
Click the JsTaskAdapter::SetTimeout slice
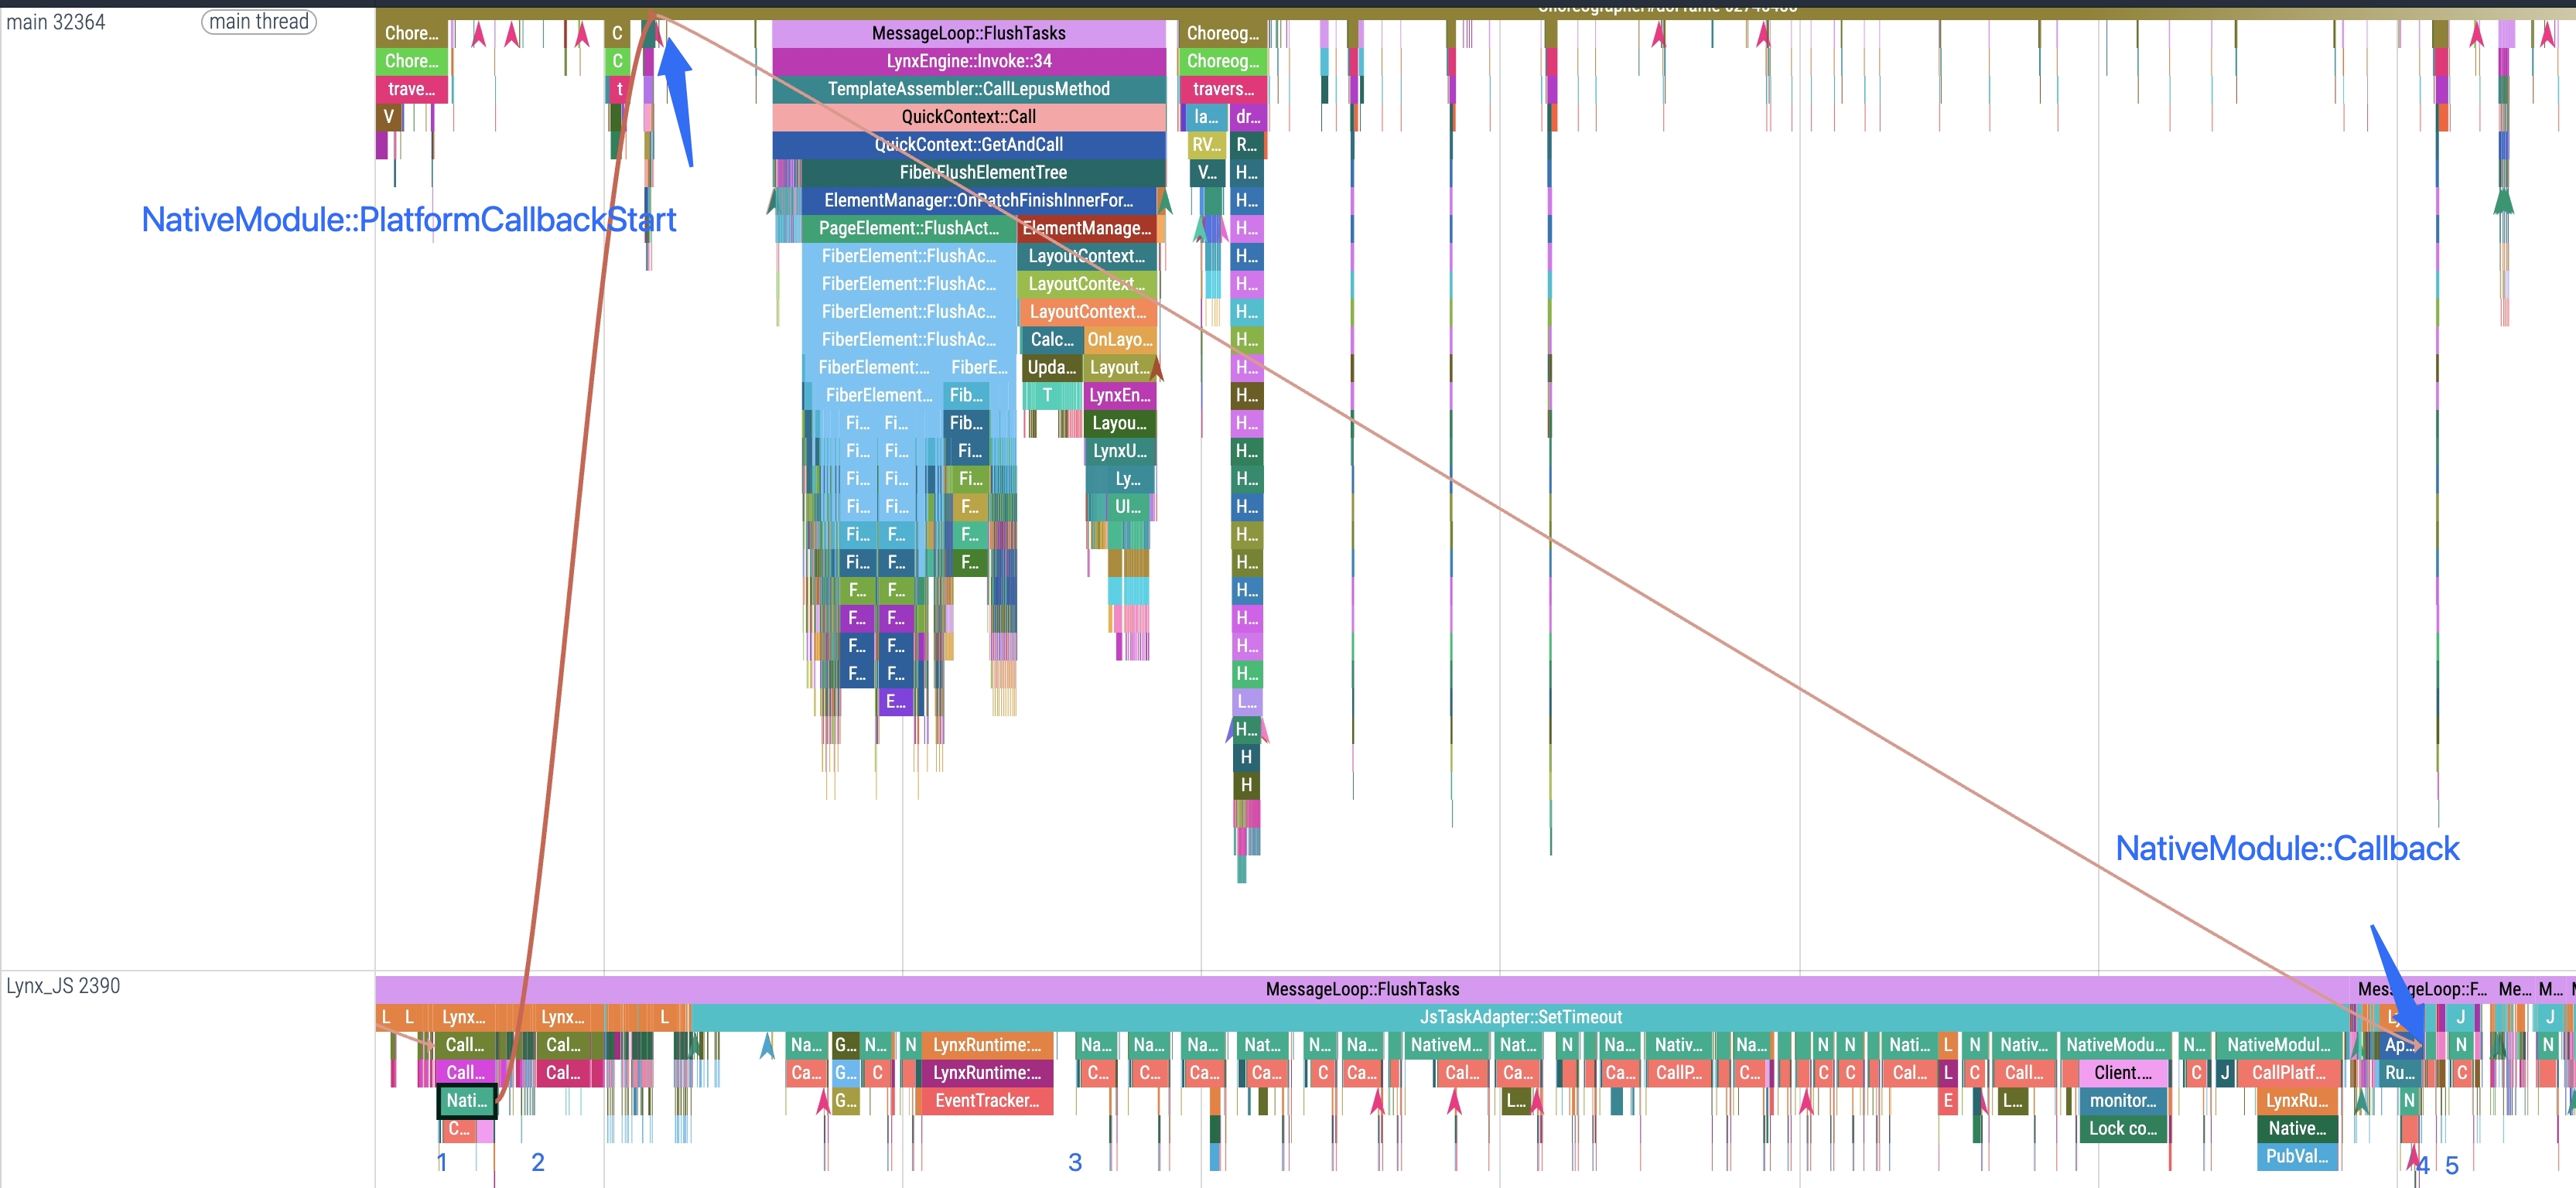(x=1520, y=1017)
